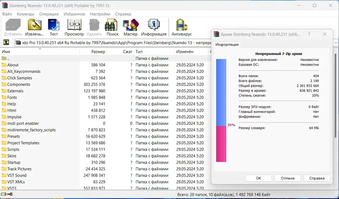This screenshot has height=199, width=339.
Task: Close the archive information dialog
Action: (324, 34)
